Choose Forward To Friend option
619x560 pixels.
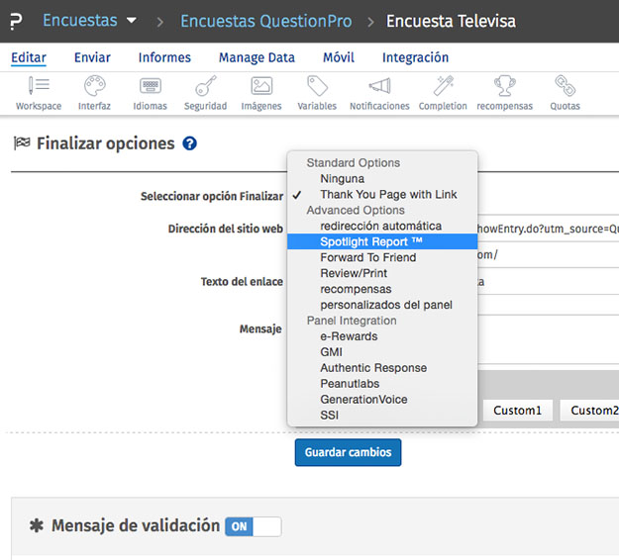pyautogui.click(x=382, y=257)
